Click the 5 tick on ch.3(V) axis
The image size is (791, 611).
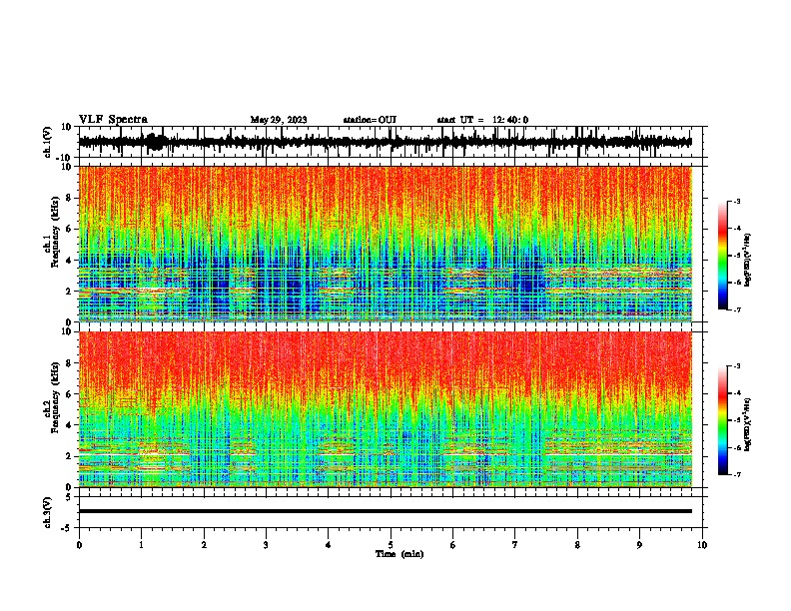coord(69,496)
